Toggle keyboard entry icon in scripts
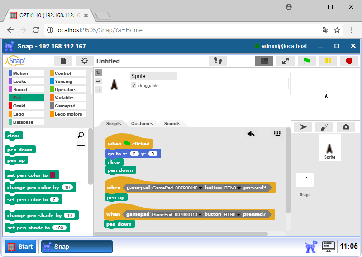Image resolution: width=362 pixels, height=257 pixels. coord(277,133)
